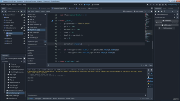Create new resource in Inspector
Viewport: 180px width, 101px height.
pos(156,11)
